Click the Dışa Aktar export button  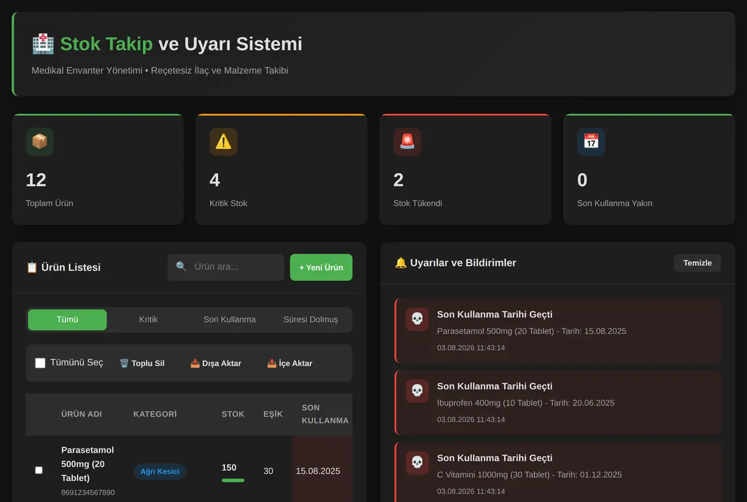pos(215,363)
